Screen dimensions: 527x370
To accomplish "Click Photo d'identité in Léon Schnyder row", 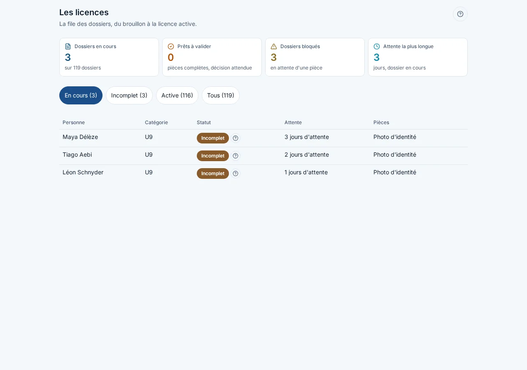I will tap(395, 172).
